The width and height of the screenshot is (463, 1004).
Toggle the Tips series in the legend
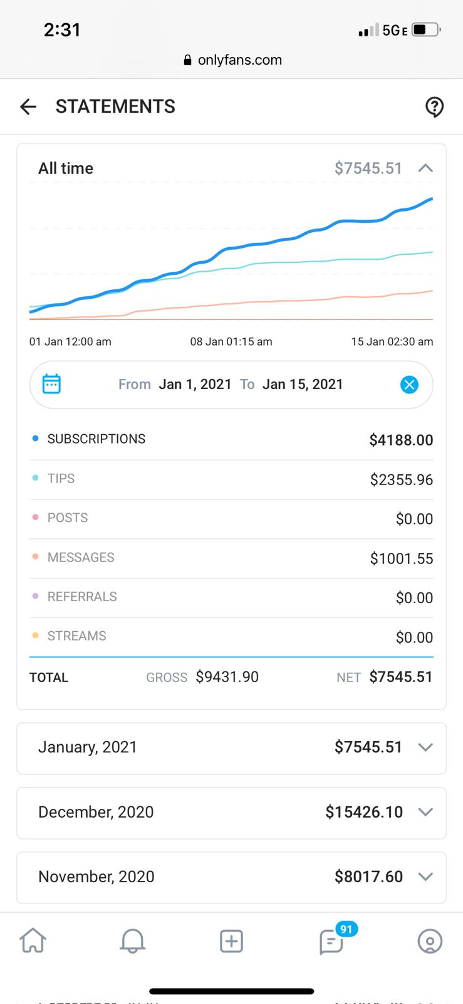pyautogui.click(x=61, y=478)
